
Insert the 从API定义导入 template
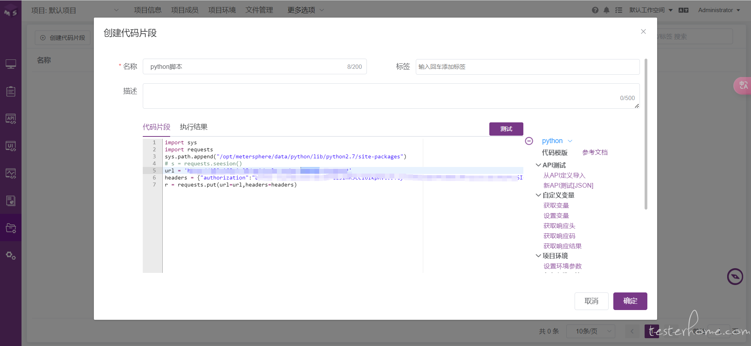click(x=564, y=176)
